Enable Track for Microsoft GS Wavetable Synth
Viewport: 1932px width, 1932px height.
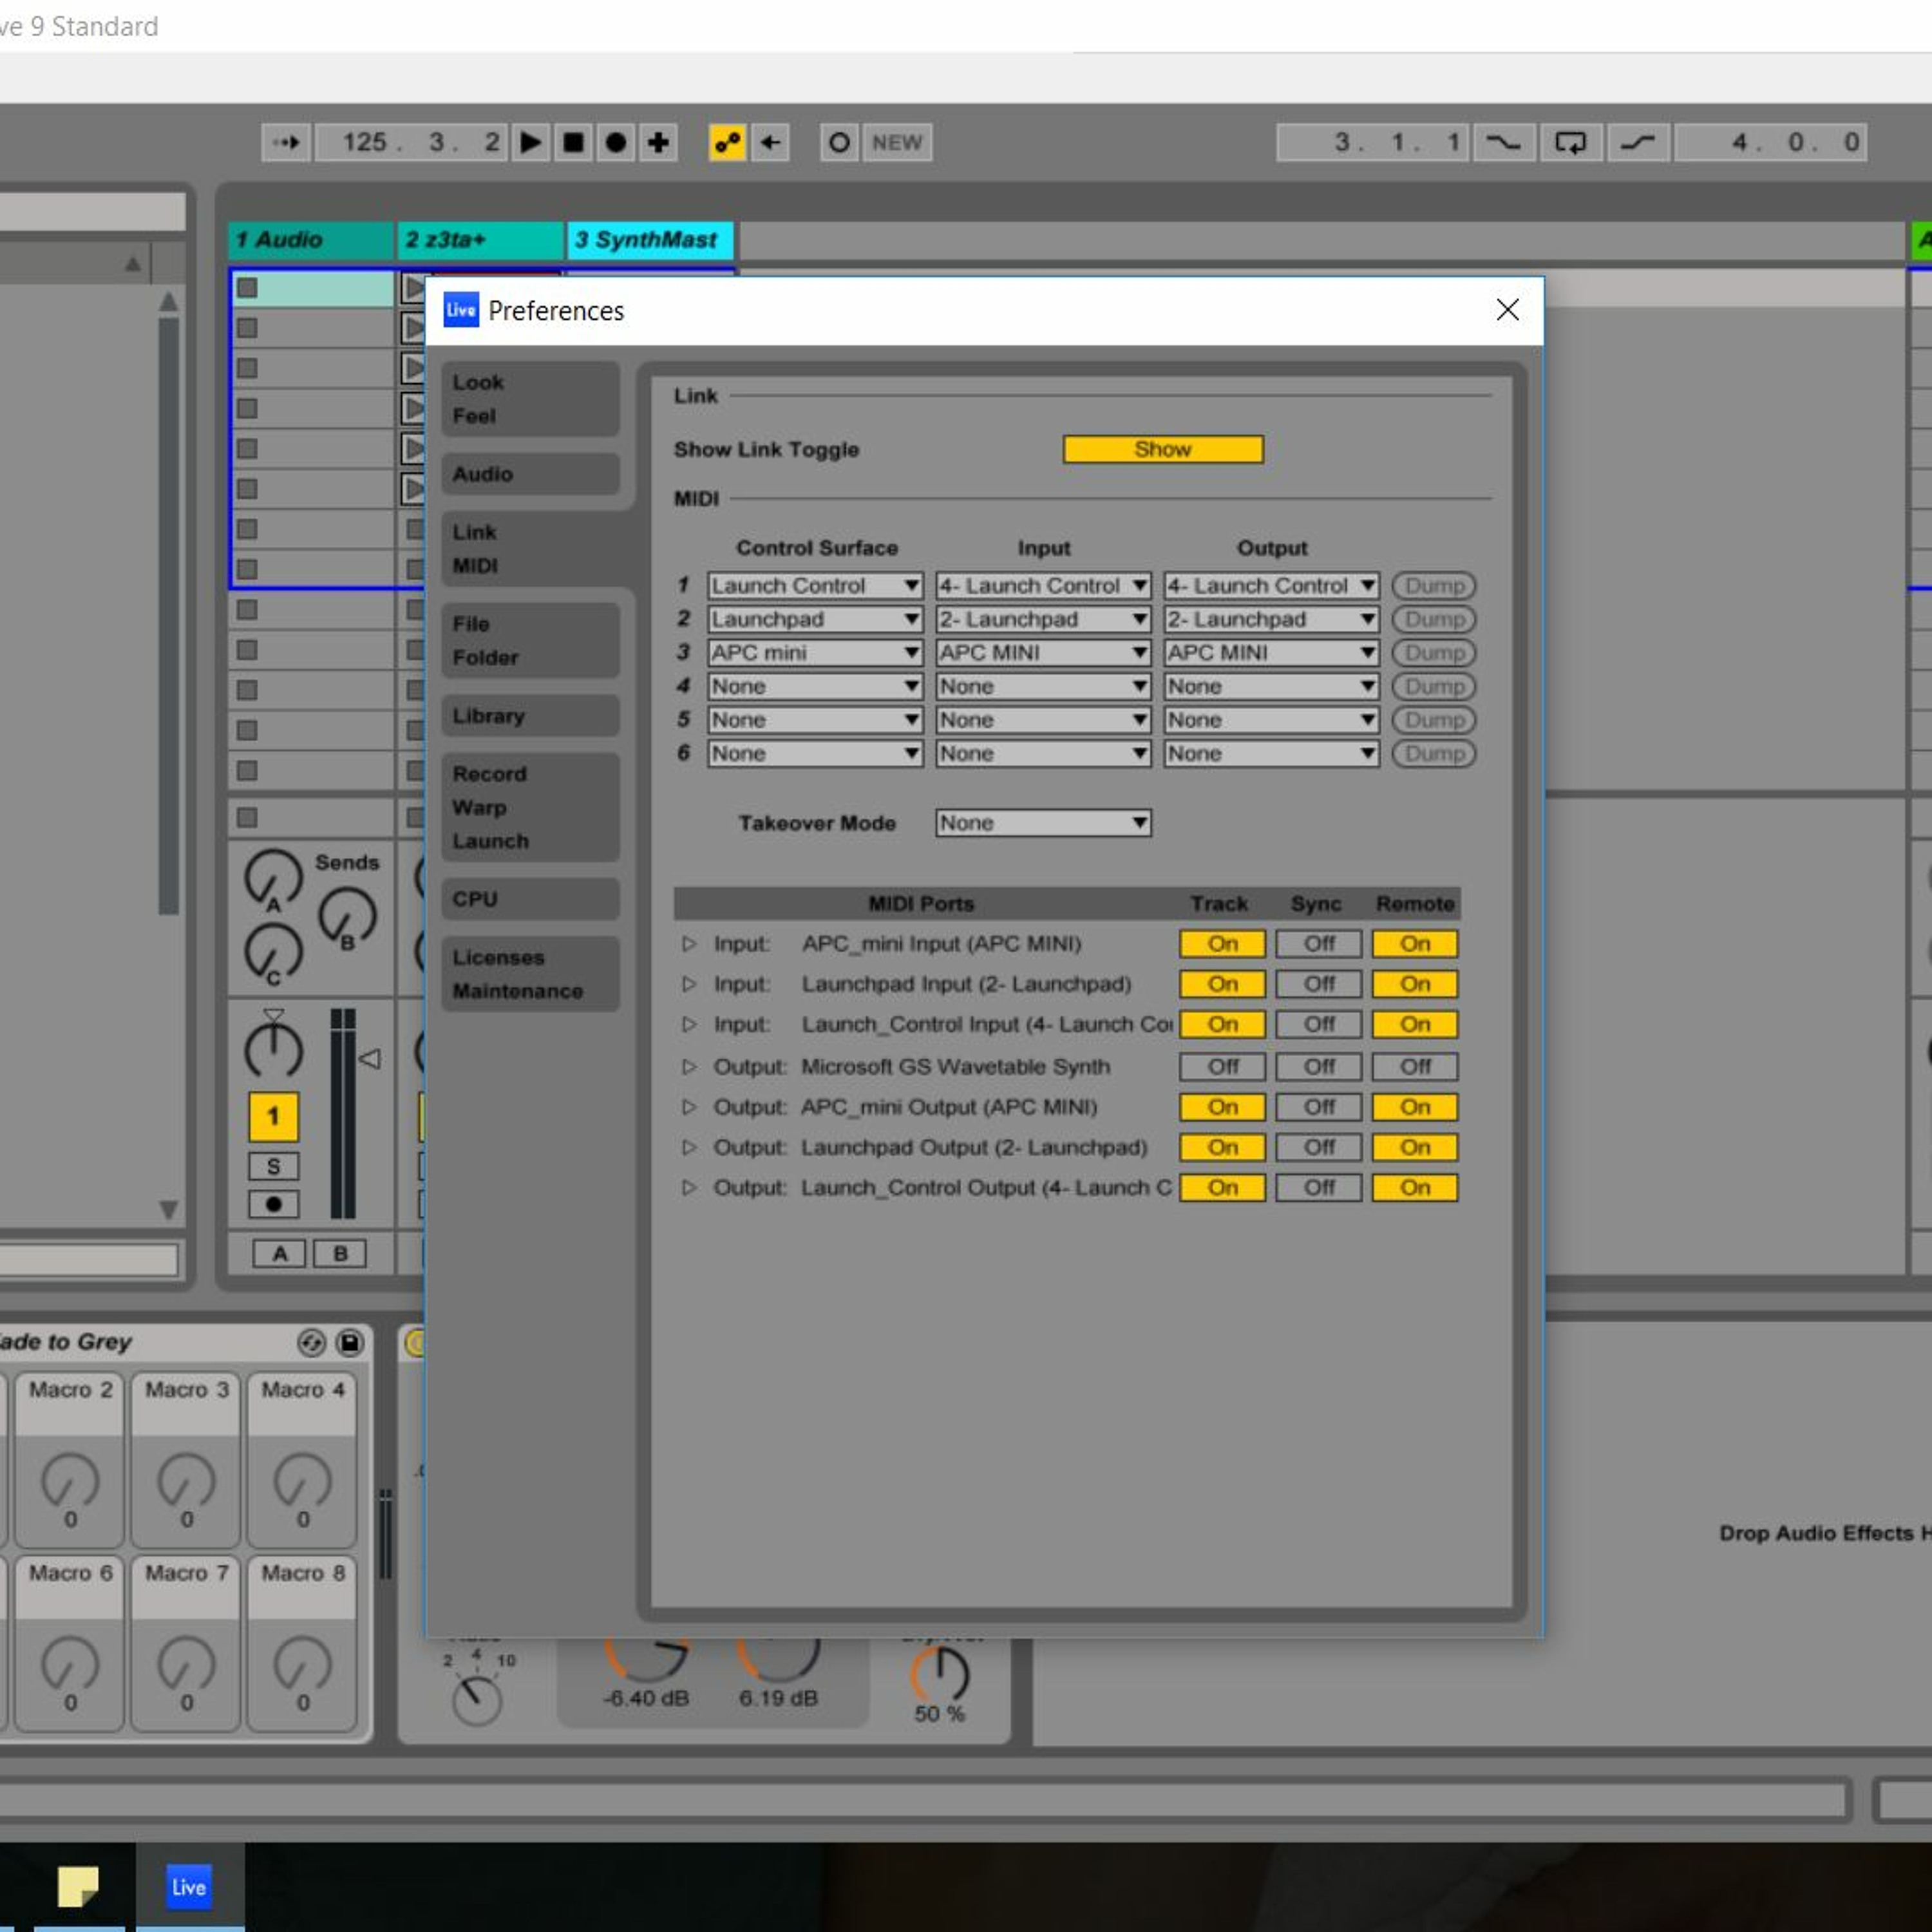[x=1222, y=1066]
